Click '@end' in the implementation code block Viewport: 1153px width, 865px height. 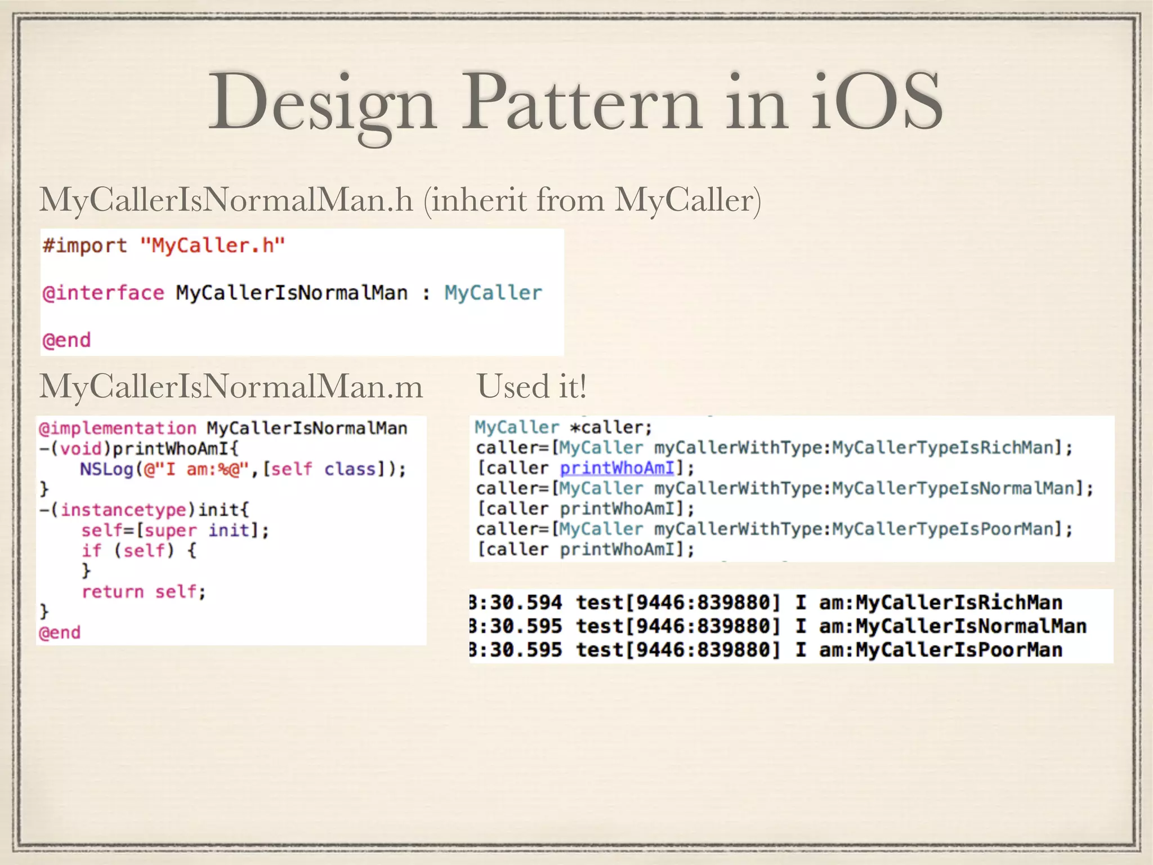[x=60, y=632]
